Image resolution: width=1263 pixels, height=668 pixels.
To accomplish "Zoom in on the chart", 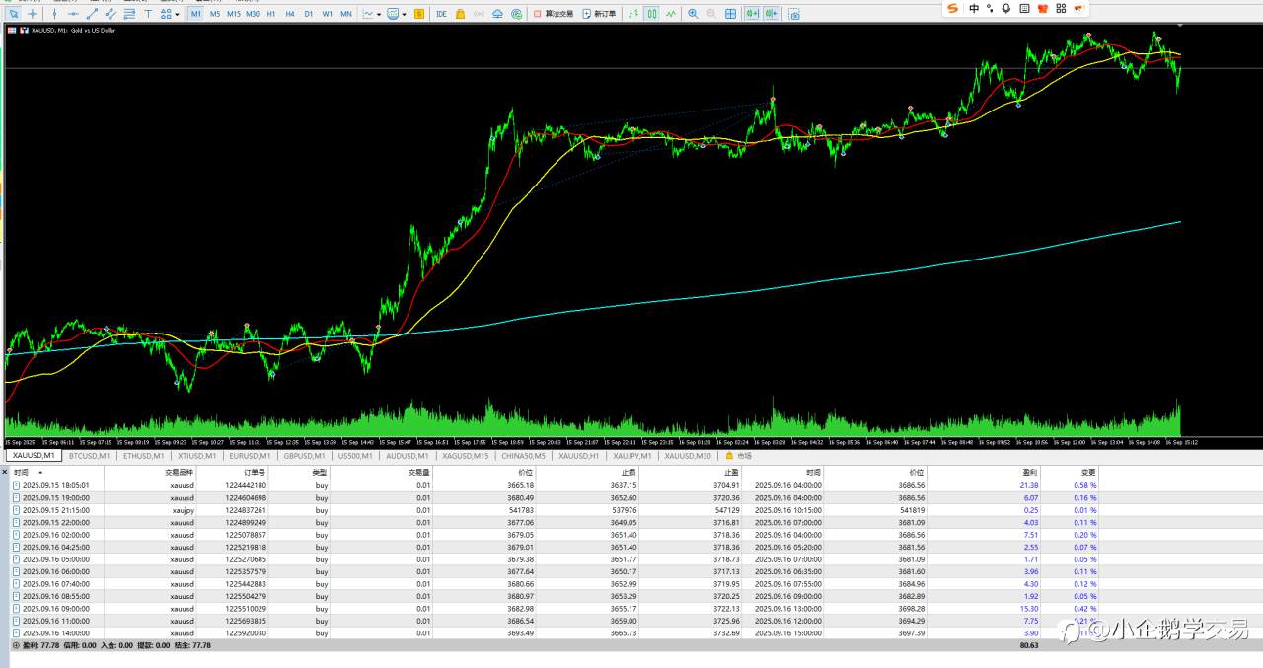I will [x=693, y=14].
